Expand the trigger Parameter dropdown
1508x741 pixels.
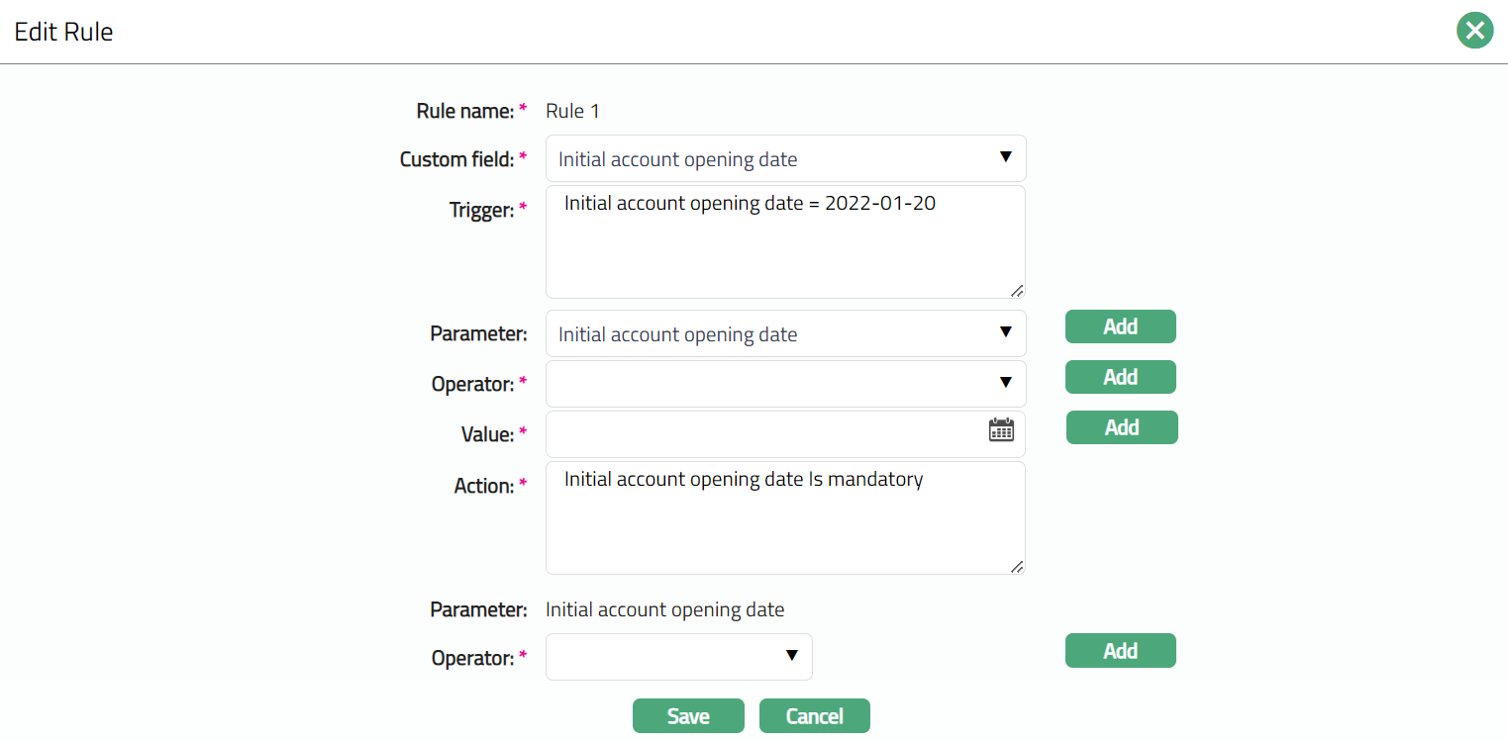[x=785, y=334]
